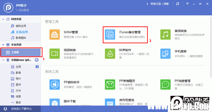Click the music note icon in title bar
Image resolution: width=212 pixels, height=112 pixels.
coord(178,4)
